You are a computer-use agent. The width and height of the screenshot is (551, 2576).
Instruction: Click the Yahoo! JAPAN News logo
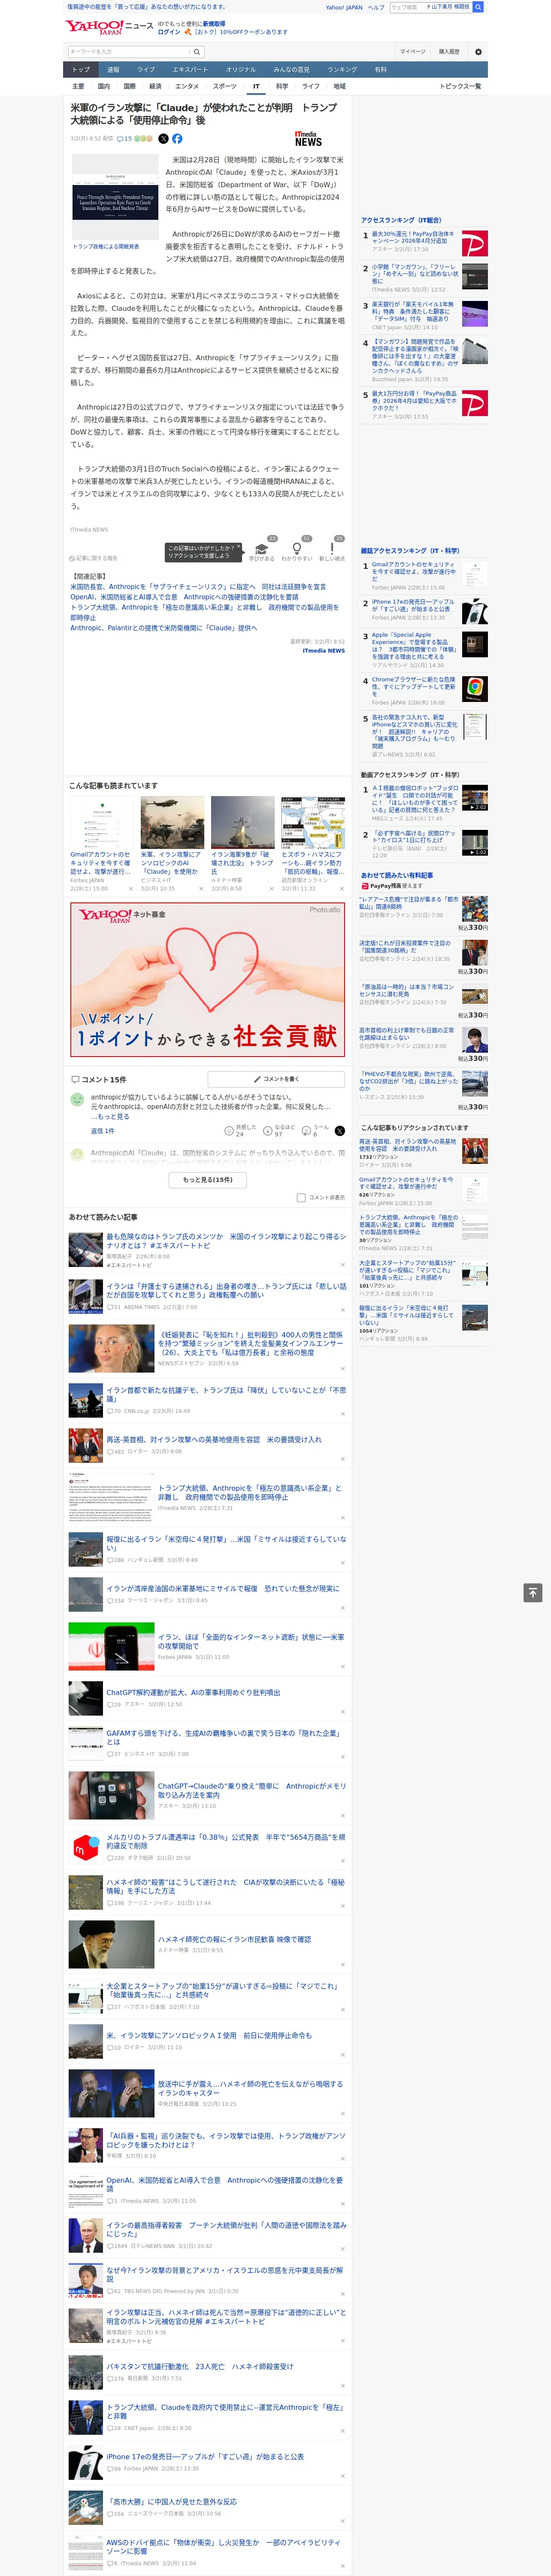pos(110,27)
